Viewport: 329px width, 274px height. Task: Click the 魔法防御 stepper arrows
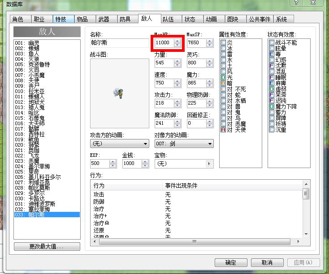click(x=177, y=123)
